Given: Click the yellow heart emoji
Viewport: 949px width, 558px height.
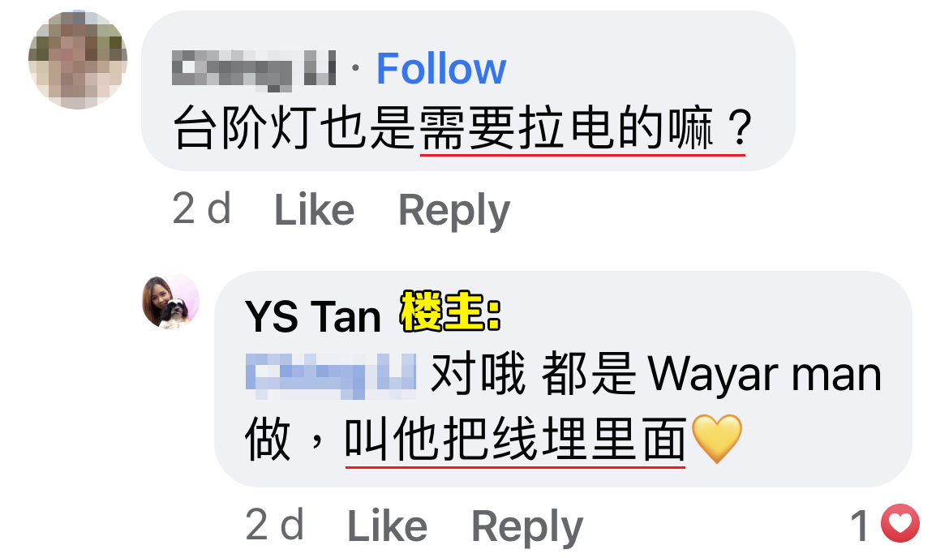Looking at the screenshot, I should coord(716,439).
